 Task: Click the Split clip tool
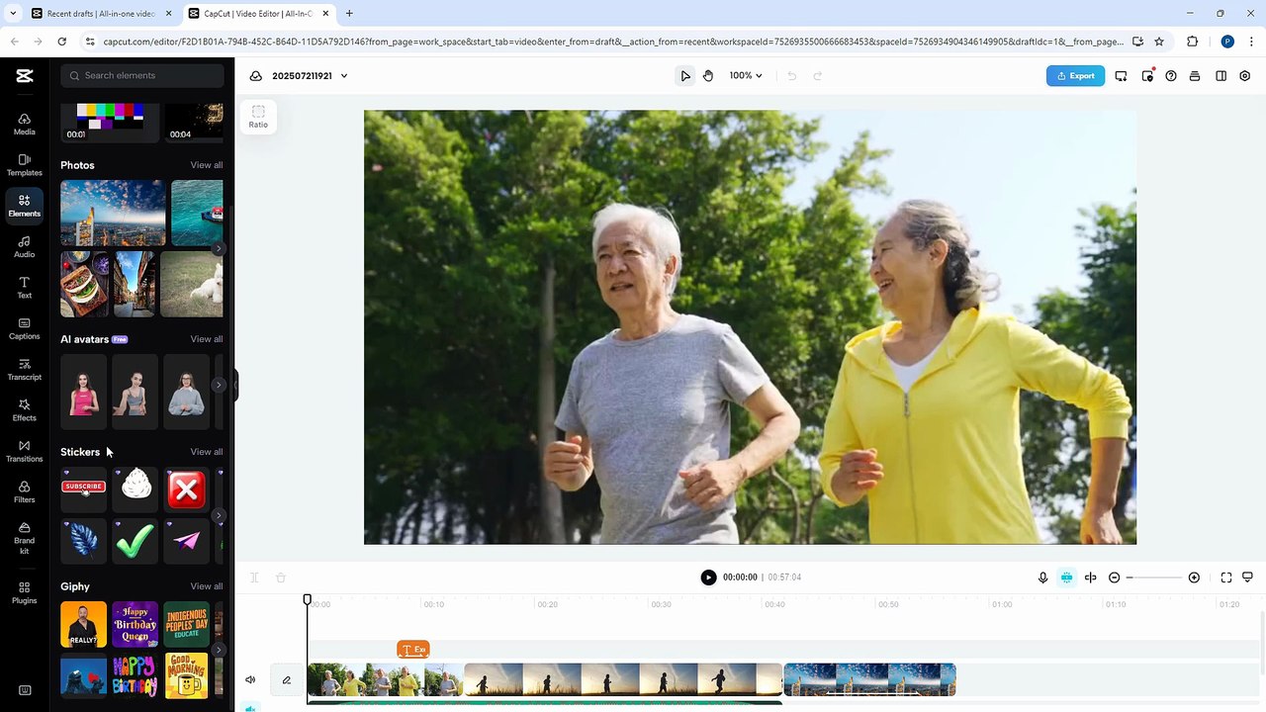tap(254, 578)
